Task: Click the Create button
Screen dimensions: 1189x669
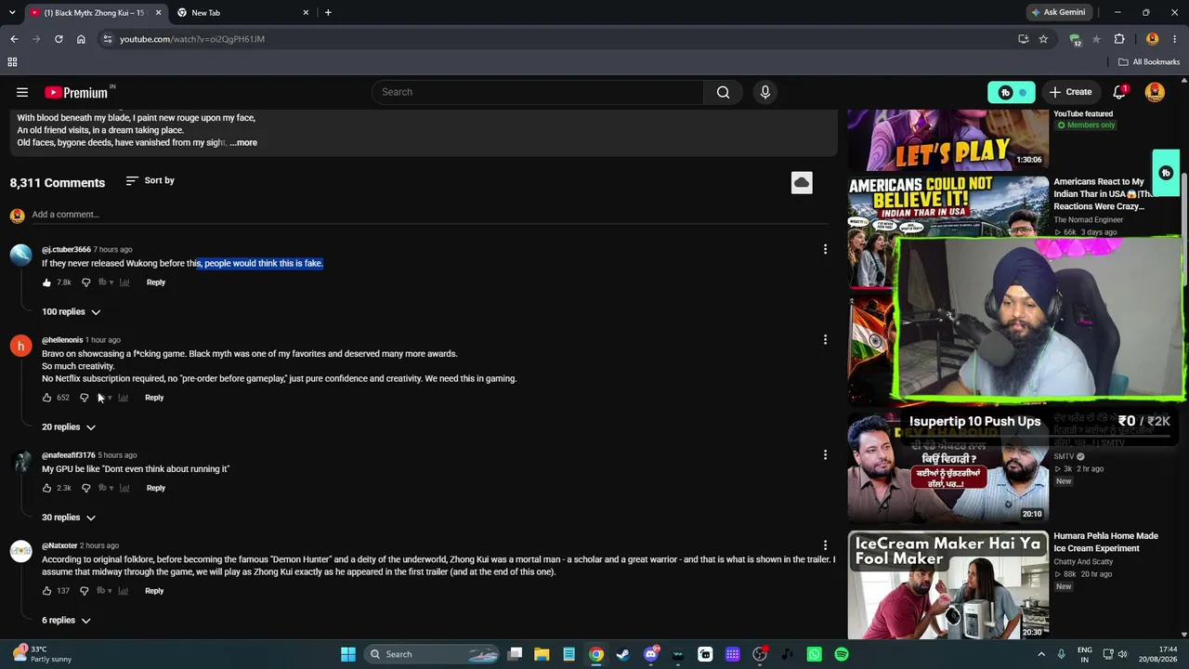Action: coord(1070,92)
